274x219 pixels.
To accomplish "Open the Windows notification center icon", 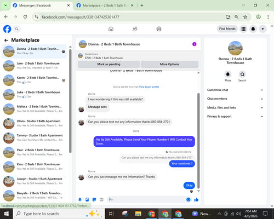I will point(265,214).
